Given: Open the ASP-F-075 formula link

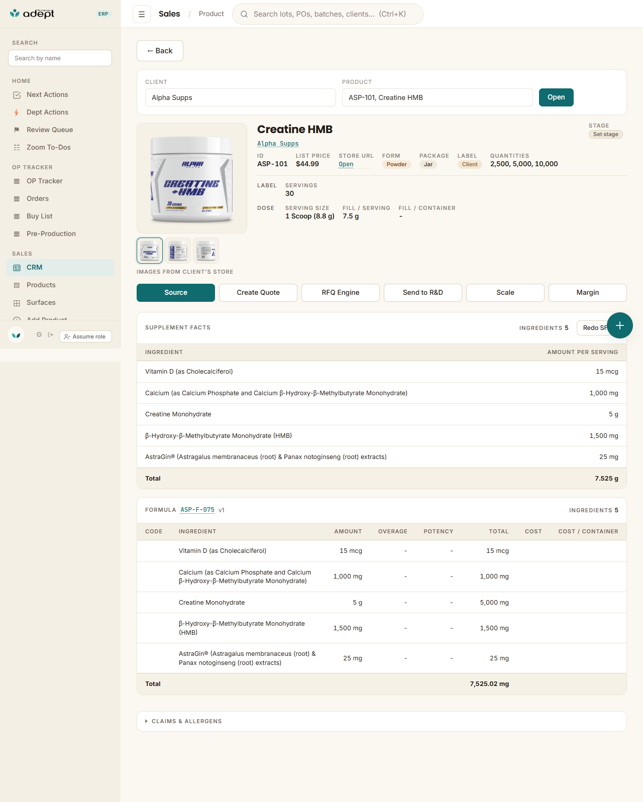Looking at the screenshot, I should pyautogui.click(x=197, y=510).
